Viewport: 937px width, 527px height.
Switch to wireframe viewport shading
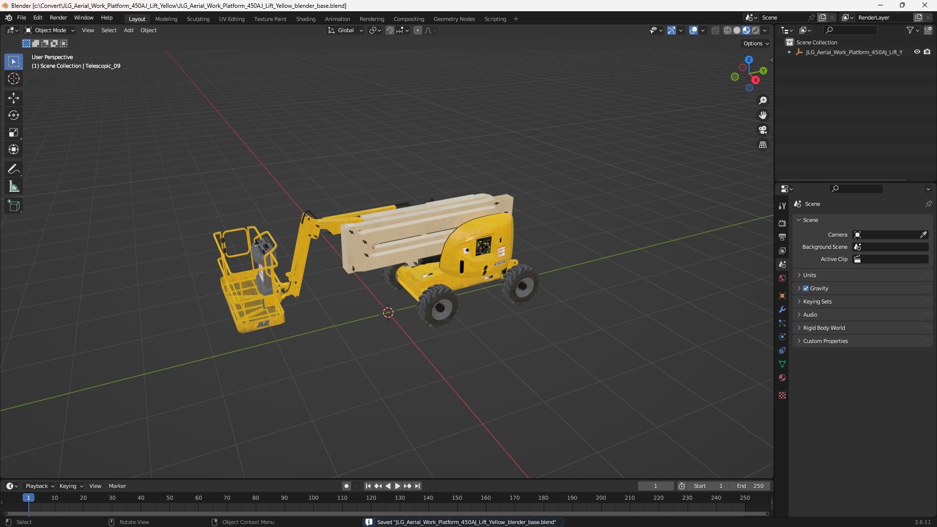tap(728, 30)
